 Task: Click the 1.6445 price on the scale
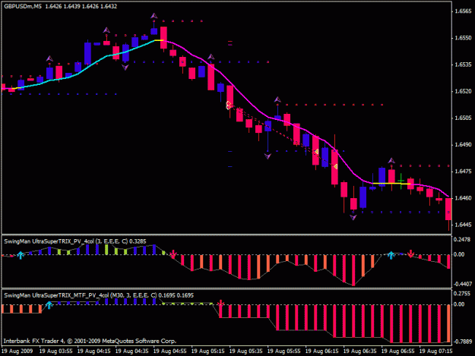(x=463, y=225)
